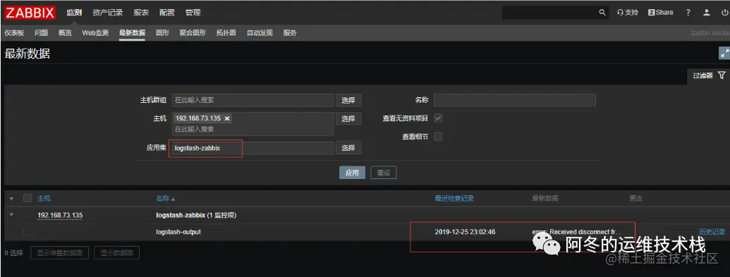Remove the 192.168.73.135 host tag

pyautogui.click(x=227, y=118)
